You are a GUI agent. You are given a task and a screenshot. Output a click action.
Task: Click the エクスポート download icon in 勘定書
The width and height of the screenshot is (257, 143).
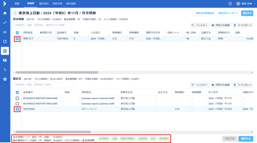click(235, 85)
